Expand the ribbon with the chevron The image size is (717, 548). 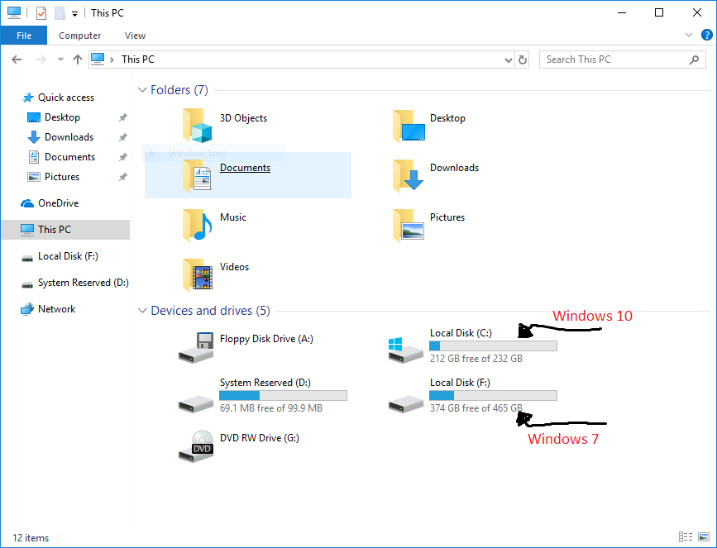pos(689,36)
